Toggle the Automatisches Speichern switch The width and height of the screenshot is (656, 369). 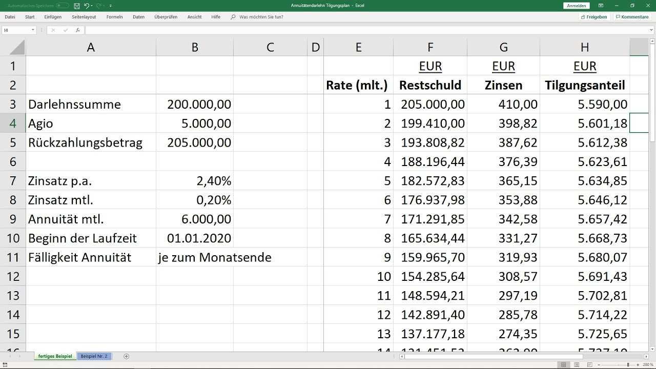[62, 6]
